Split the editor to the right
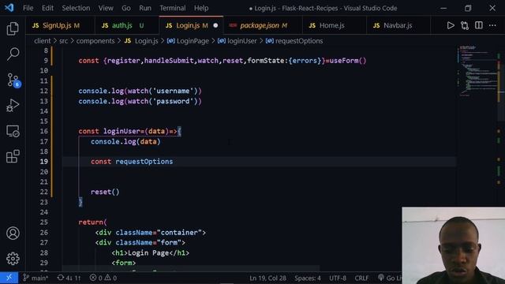The height and width of the screenshot is (284, 505). 479,25
